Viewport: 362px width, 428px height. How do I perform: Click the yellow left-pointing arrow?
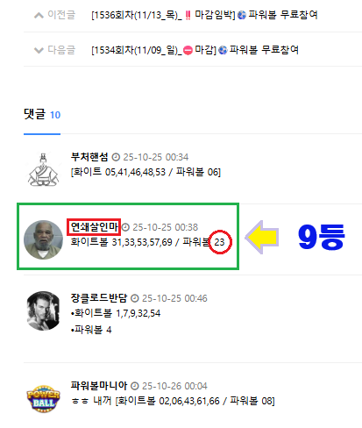[x=262, y=237]
